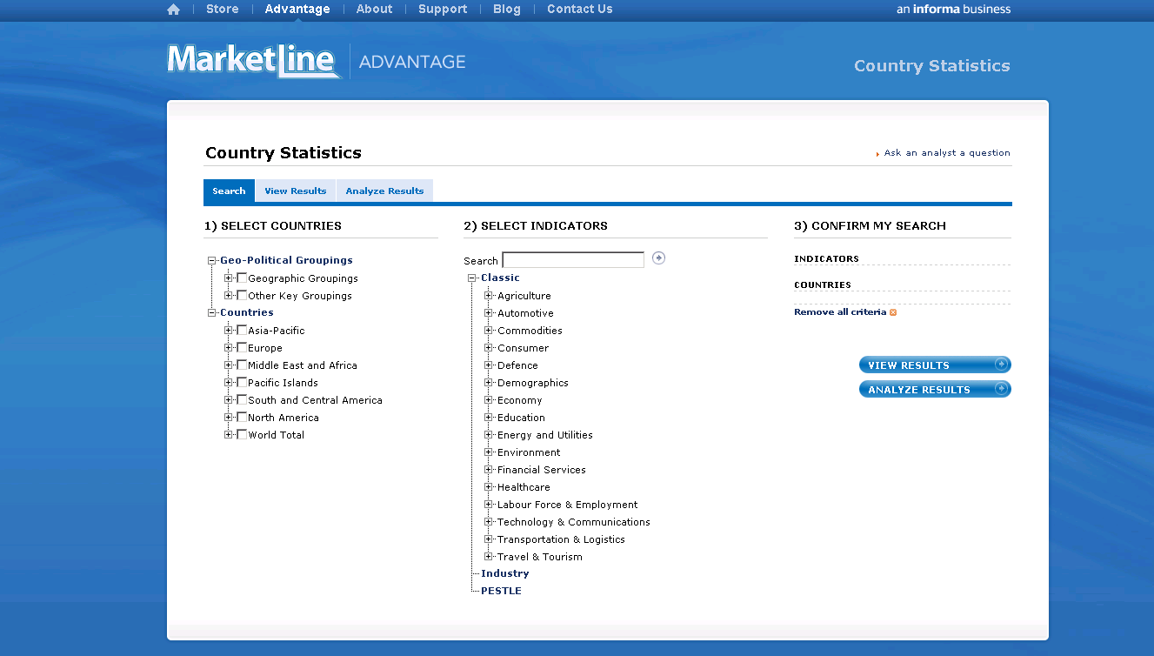Check the South and Central America checkbox
The width and height of the screenshot is (1154, 656).
click(242, 399)
